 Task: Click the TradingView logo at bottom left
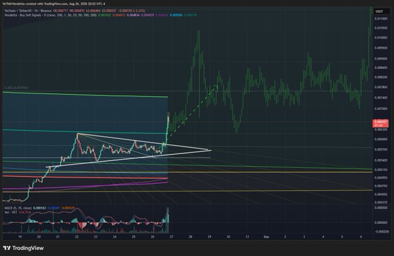pos(23,248)
